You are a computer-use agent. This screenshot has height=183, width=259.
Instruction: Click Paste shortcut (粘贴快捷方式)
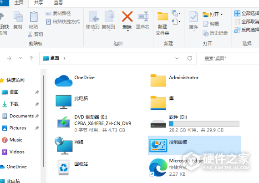coord(63,22)
